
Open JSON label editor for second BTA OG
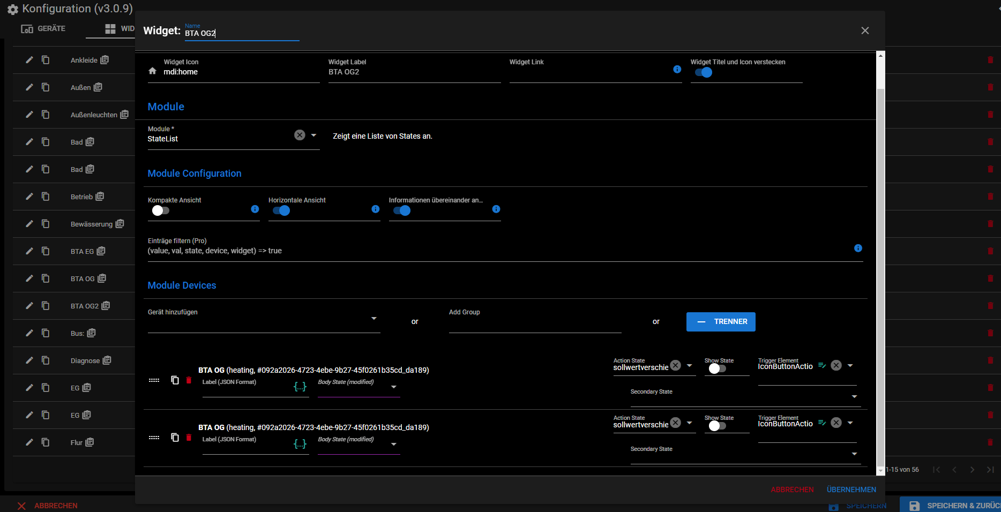pos(300,443)
